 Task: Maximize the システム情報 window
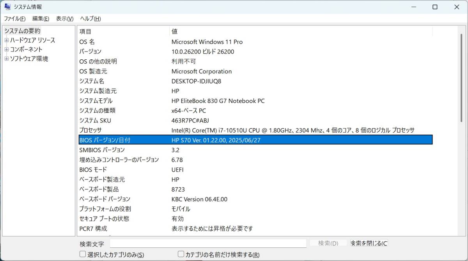[435, 7]
